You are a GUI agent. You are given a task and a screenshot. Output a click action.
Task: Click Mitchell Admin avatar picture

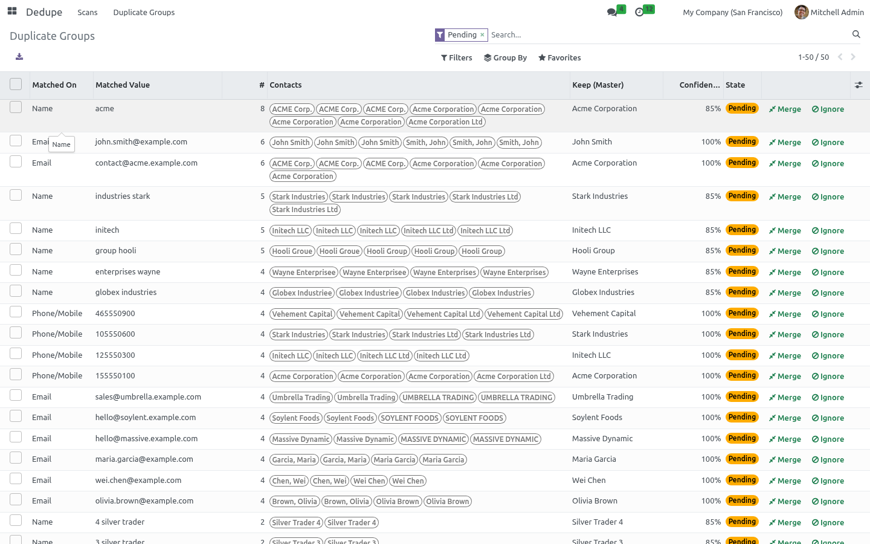[802, 12]
